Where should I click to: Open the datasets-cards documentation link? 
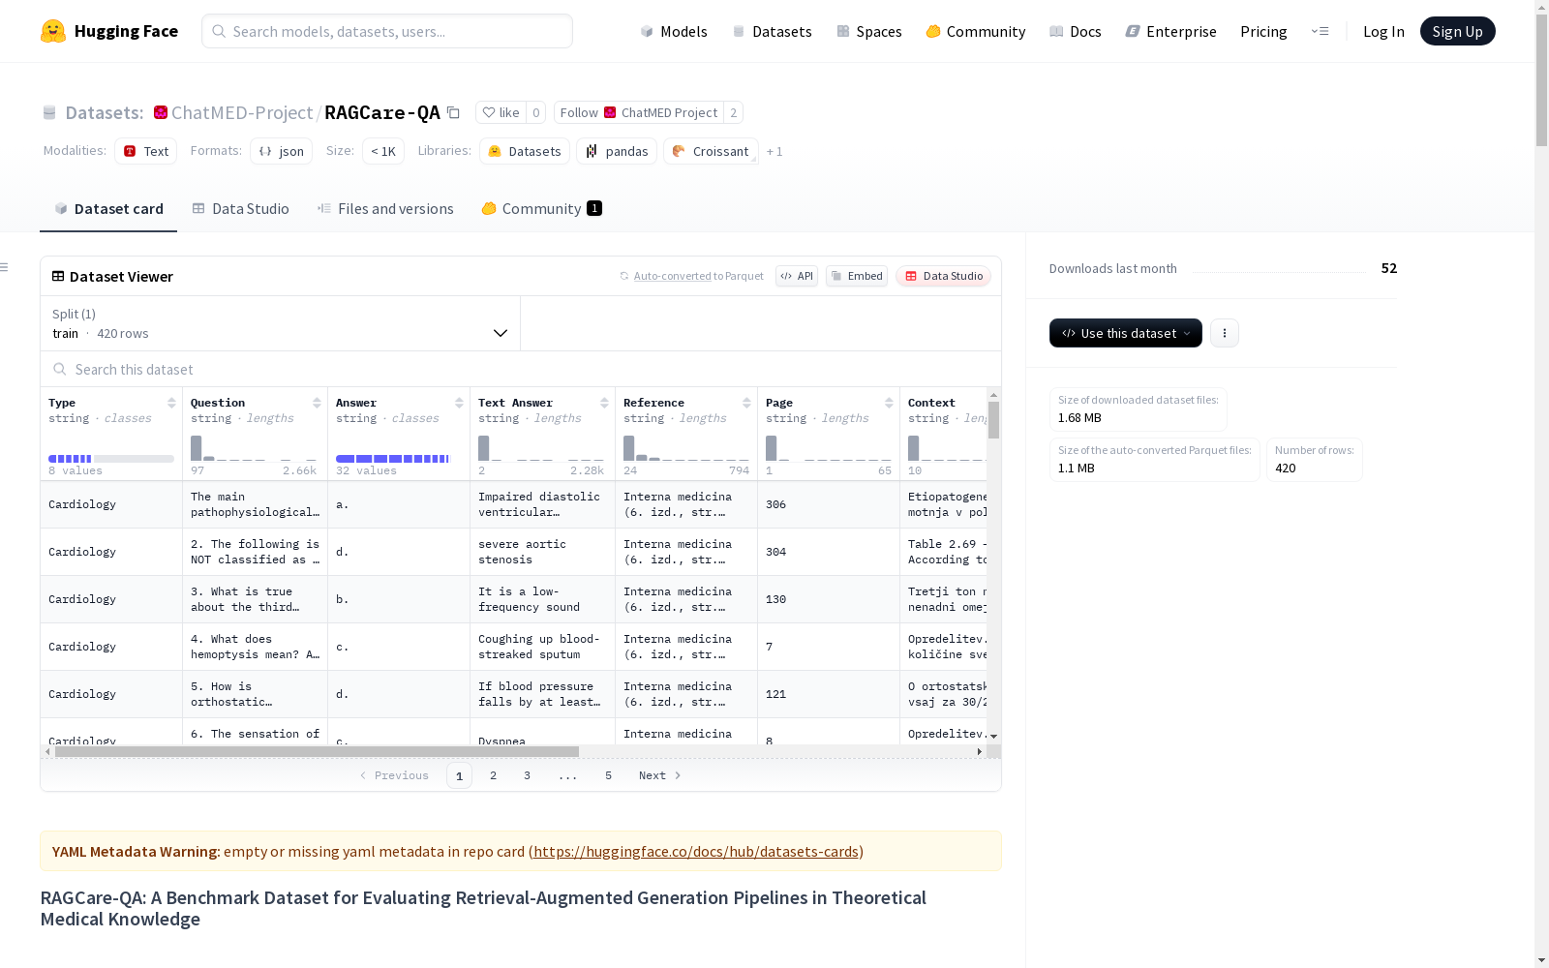click(x=696, y=852)
